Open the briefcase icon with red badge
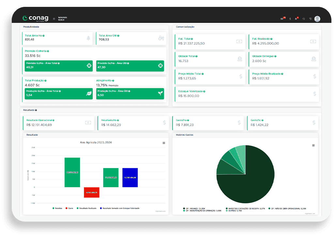Image resolution: width=335 pixels, height=236 pixels. pos(282,19)
